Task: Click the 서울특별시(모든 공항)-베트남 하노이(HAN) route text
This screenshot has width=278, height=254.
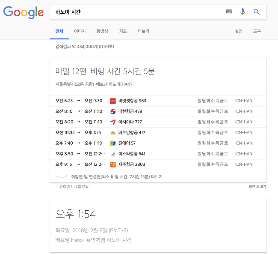Action: tap(94, 84)
